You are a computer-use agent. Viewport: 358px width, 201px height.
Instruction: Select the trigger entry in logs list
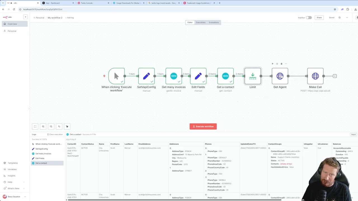pyautogui.click(x=47, y=144)
